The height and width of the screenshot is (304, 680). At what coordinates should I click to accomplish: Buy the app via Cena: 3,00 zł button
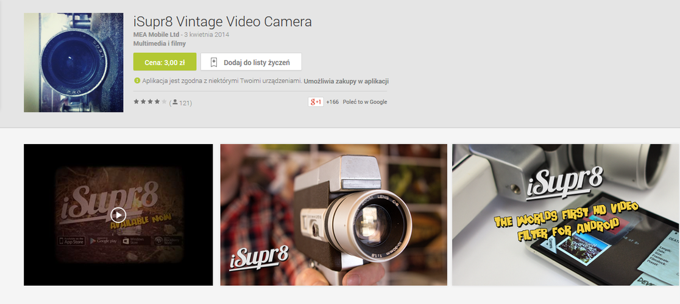tap(165, 62)
